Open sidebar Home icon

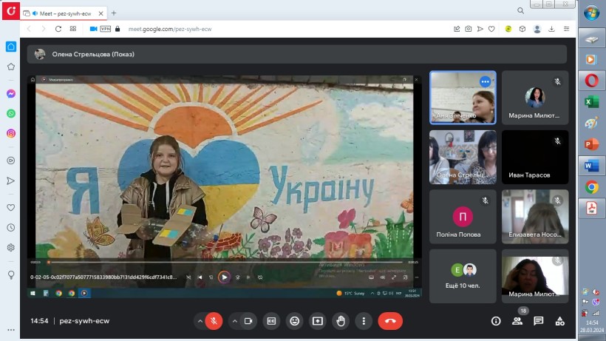[x=11, y=47]
